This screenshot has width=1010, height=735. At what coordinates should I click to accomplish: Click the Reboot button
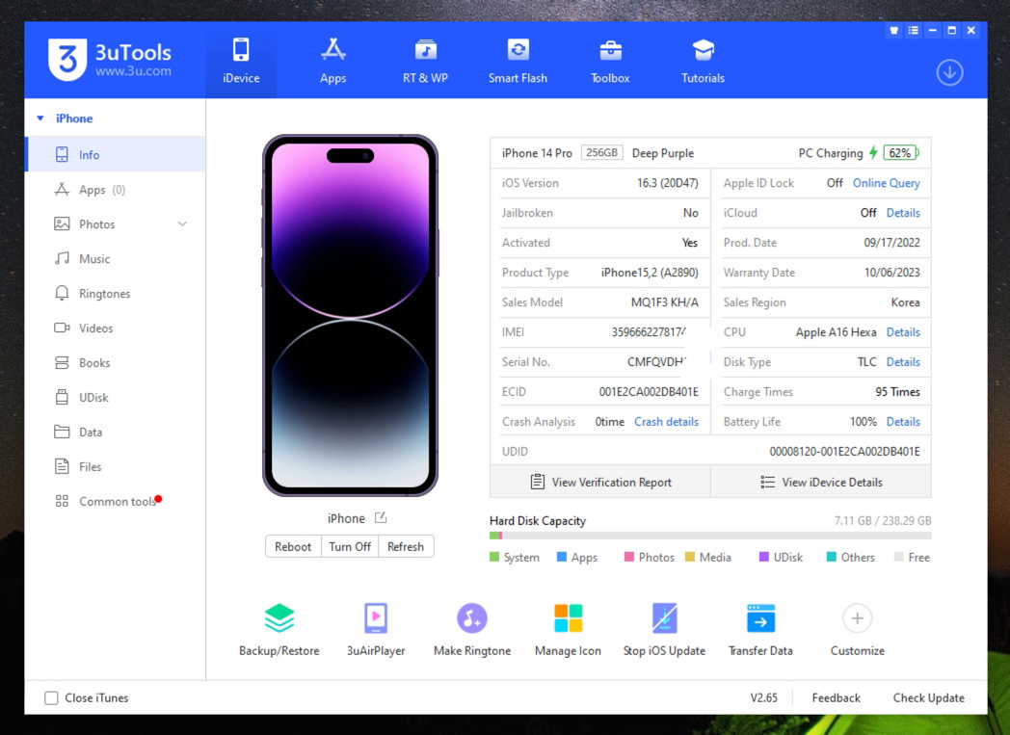click(x=293, y=546)
